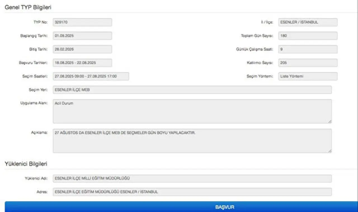Screen dimensions: 358x212
Task: Select the Başlangıç Tarihi date field
Action: click(x=82, y=36)
